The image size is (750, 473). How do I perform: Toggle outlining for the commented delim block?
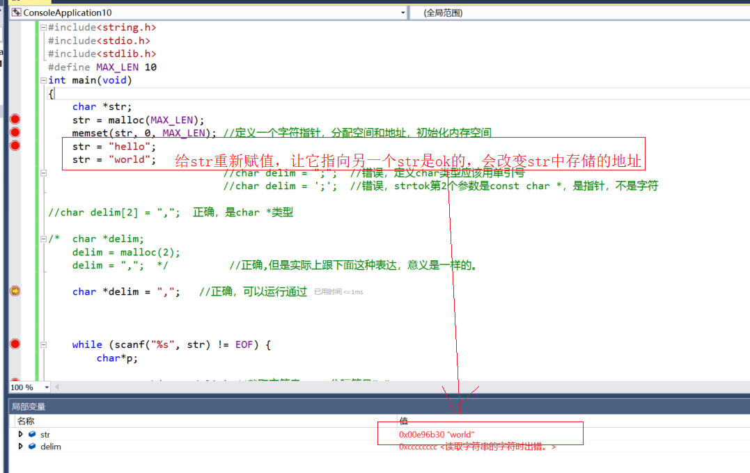[42, 239]
